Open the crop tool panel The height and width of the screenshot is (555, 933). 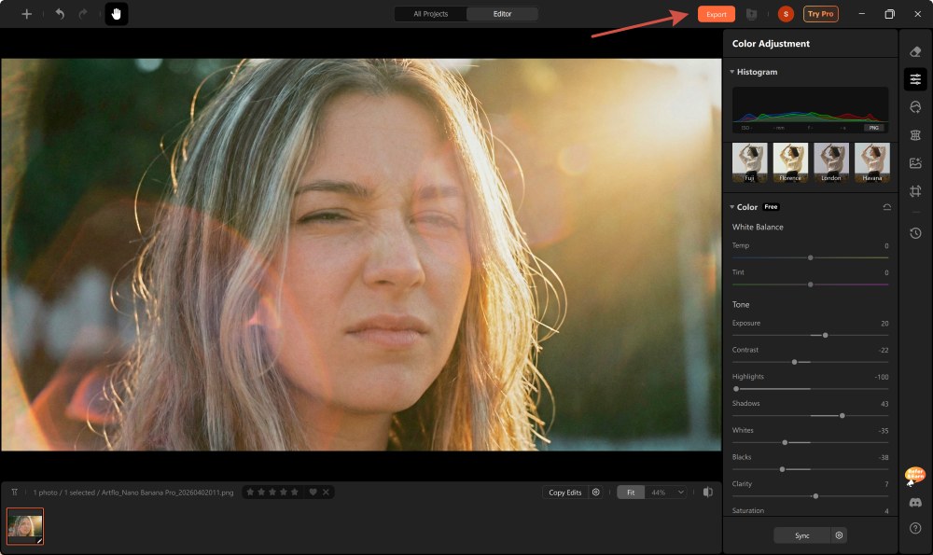[x=916, y=188]
